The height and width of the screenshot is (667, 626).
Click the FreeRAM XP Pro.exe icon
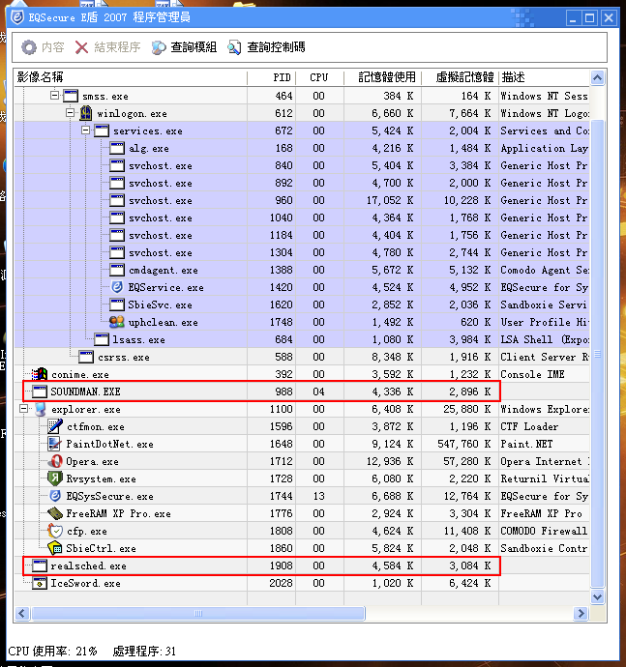click(55, 513)
